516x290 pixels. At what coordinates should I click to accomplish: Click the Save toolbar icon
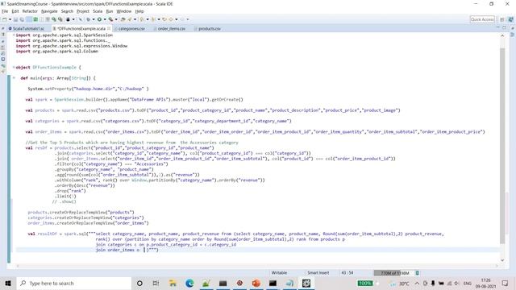click(15, 19)
